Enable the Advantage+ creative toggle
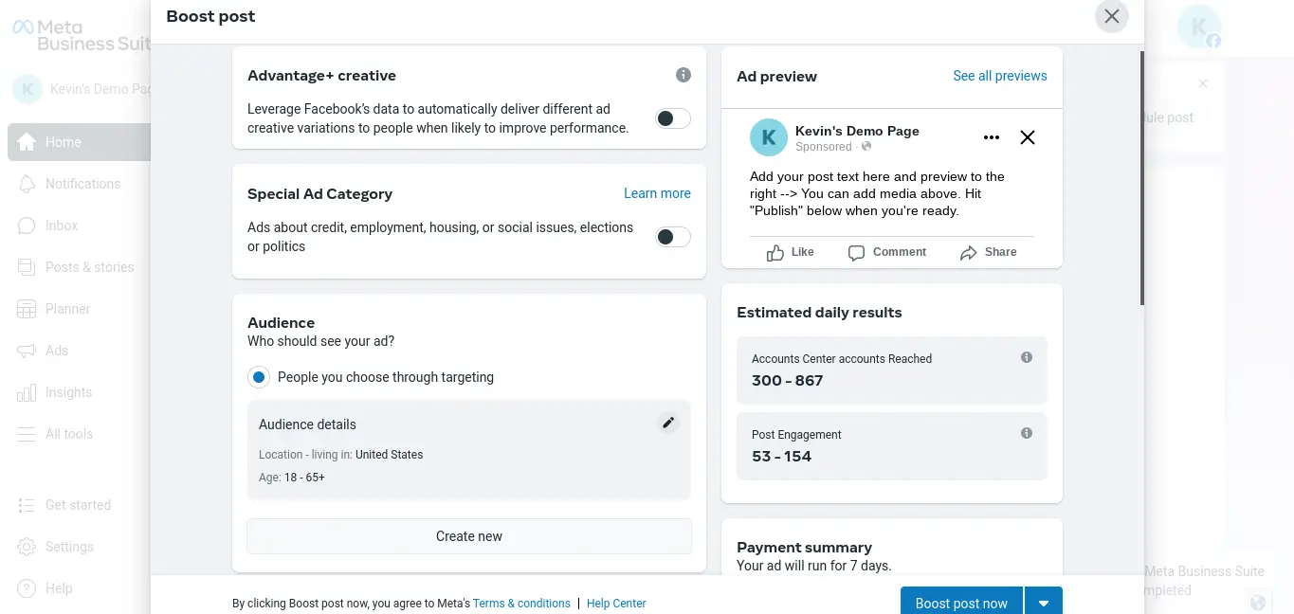This screenshot has width=1294, height=614. pyautogui.click(x=673, y=118)
